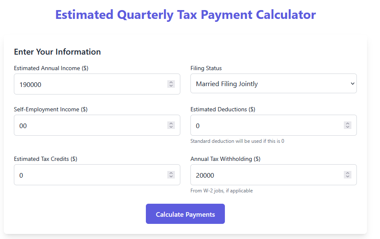Click the Estimated Annual Income ($) label
Image resolution: width=380 pixels, height=239 pixels.
point(51,68)
